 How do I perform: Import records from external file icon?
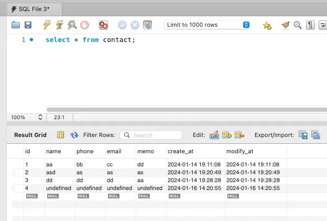coord(315,135)
